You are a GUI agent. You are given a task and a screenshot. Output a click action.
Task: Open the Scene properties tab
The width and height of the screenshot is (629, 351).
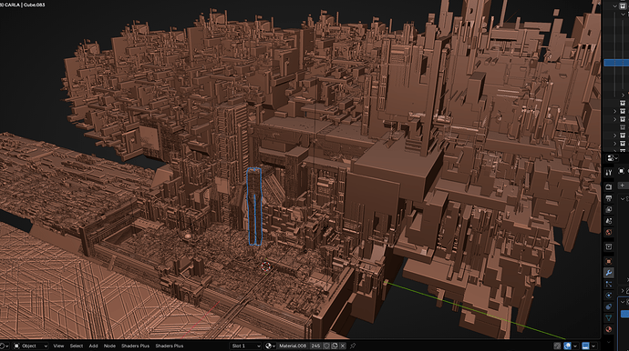[x=609, y=221]
